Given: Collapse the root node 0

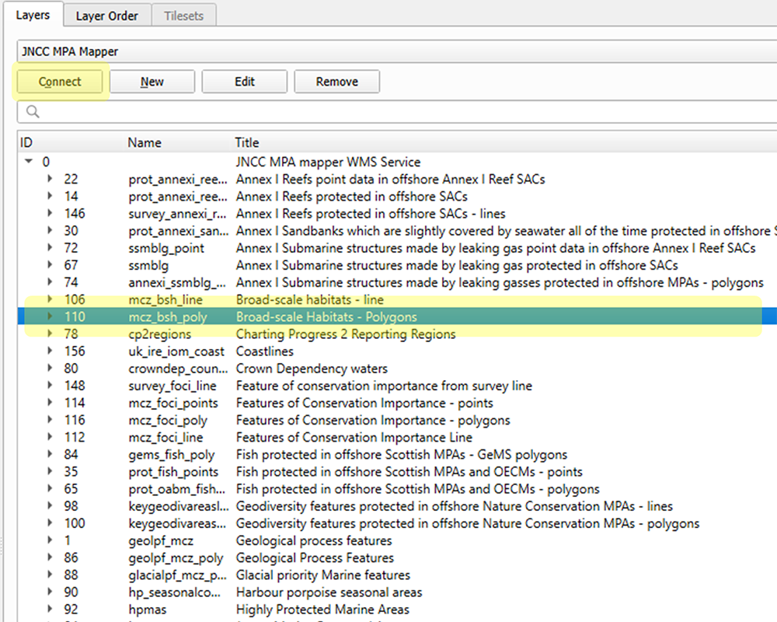Looking at the screenshot, I should tap(28, 162).
